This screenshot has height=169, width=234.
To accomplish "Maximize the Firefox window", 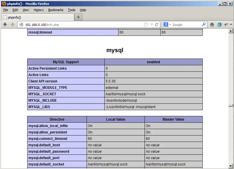I will [x=225, y=4].
